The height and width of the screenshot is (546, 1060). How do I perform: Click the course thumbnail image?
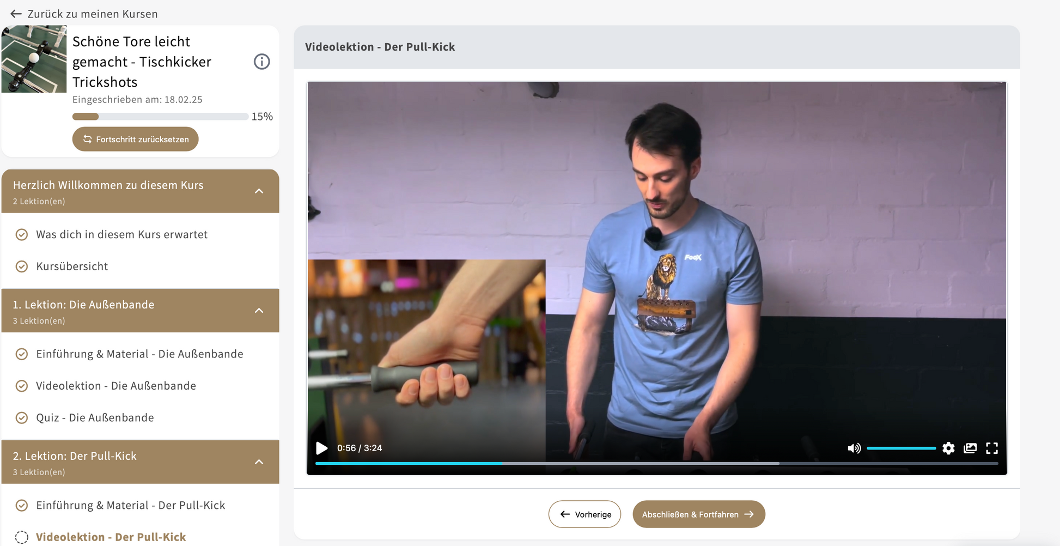[x=34, y=59]
